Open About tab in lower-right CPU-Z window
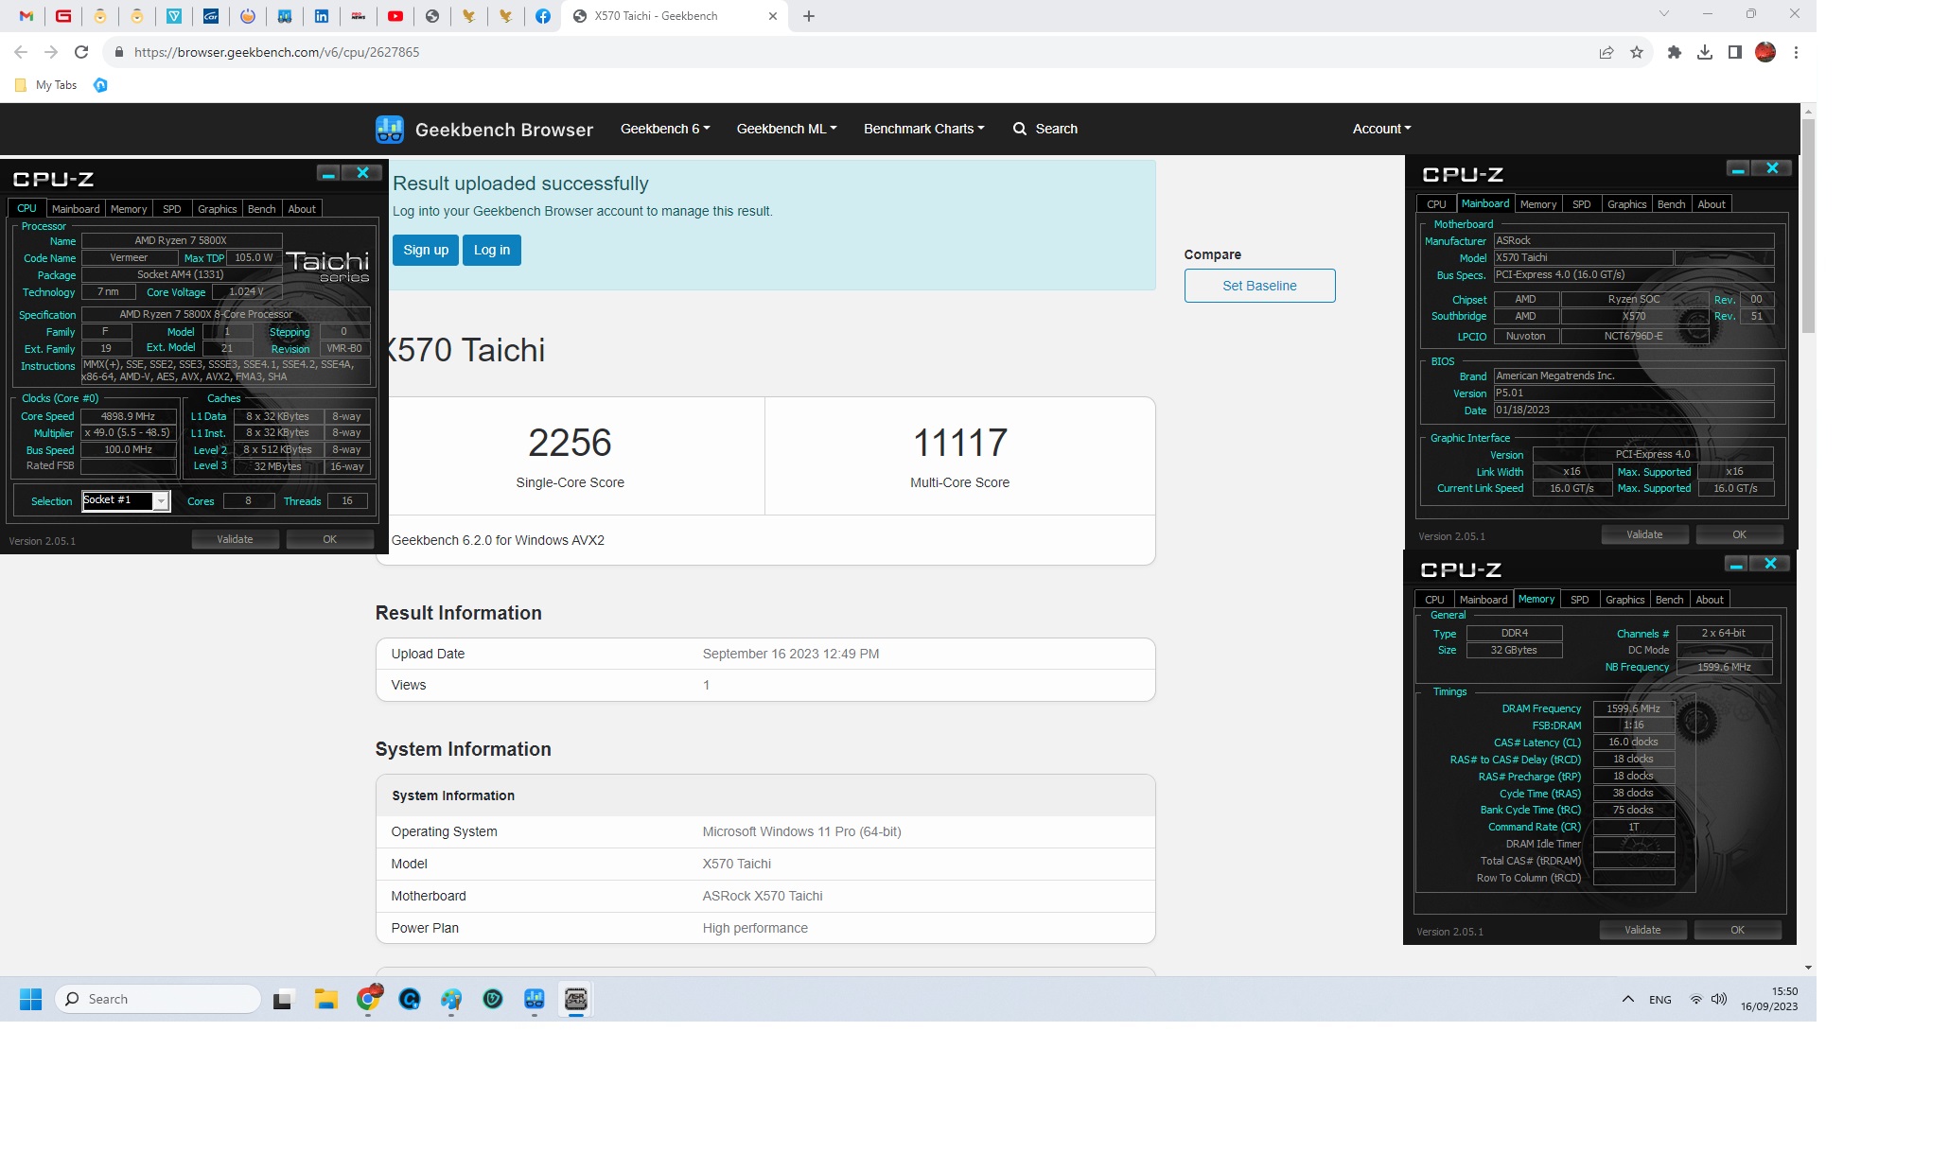The height and width of the screenshot is (1171, 1949). point(1710,600)
